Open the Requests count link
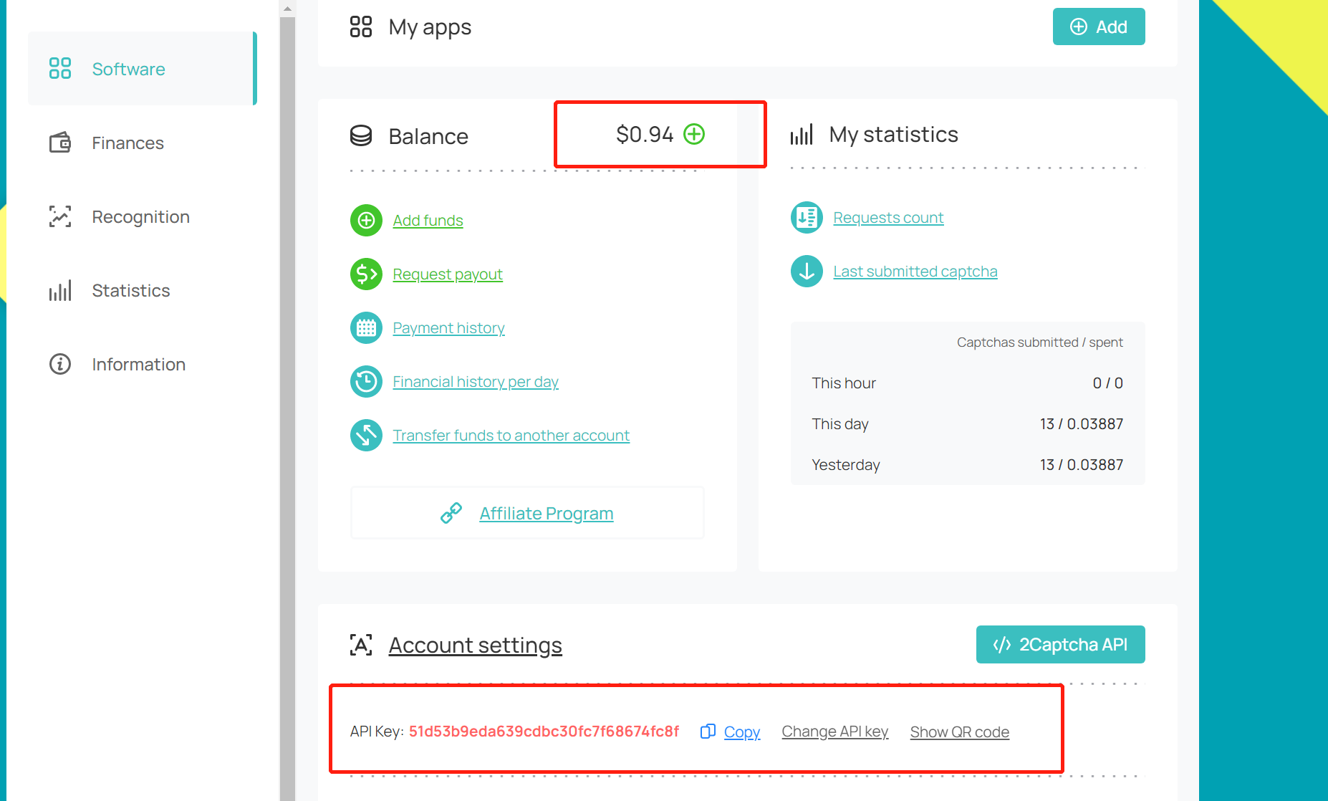The image size is (1328, 801). 888,217
